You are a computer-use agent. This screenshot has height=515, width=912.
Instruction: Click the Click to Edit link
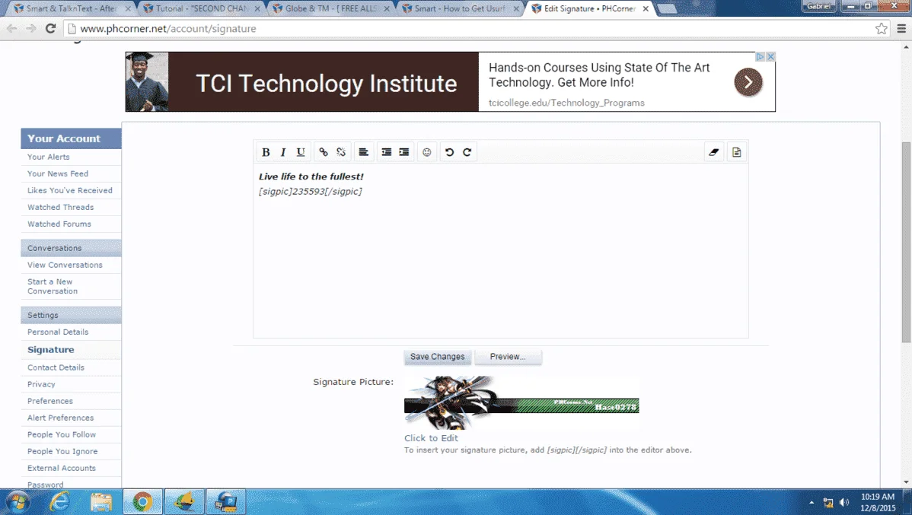[431, 438]
